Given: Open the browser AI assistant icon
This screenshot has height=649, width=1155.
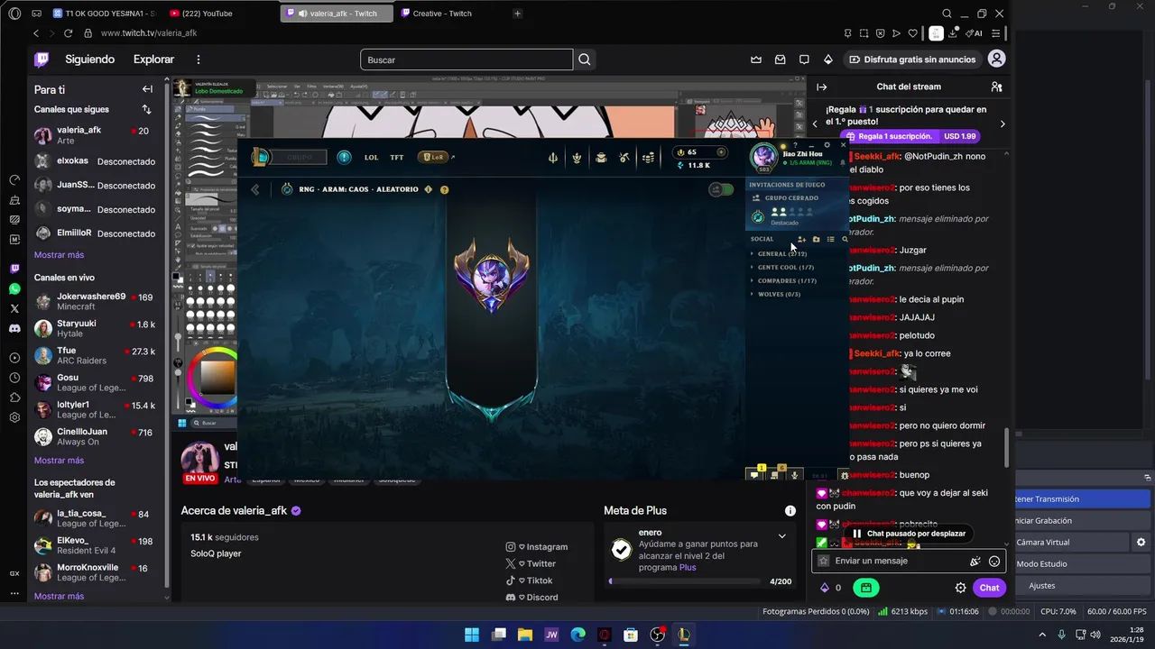Looking at the screenshot, I should pos(975,33).
